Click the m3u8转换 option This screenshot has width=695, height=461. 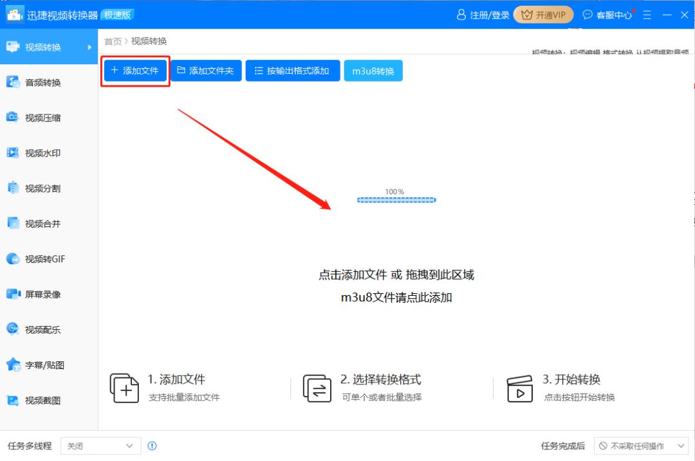[x=373, y=70]
